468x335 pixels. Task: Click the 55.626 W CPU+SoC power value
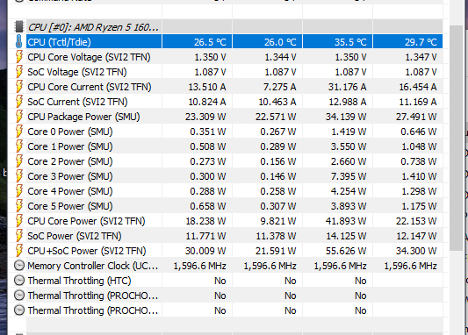[x=346, y=251]
